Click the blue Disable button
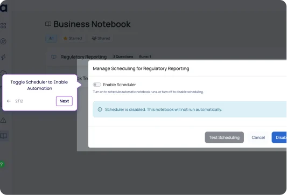Viewport: 287px width, 195px height. click(279, 137)
